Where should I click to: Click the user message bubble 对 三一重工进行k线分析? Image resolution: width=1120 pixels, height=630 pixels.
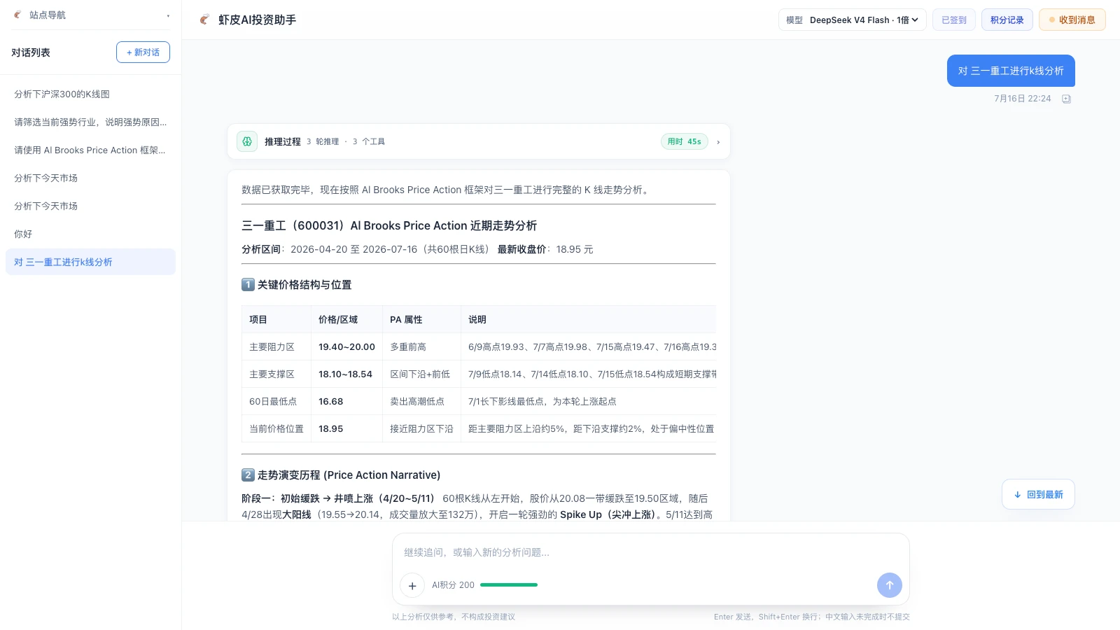[1011, 71]
